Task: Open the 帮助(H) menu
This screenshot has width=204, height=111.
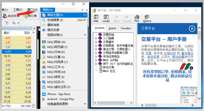Action: point(48,10)
